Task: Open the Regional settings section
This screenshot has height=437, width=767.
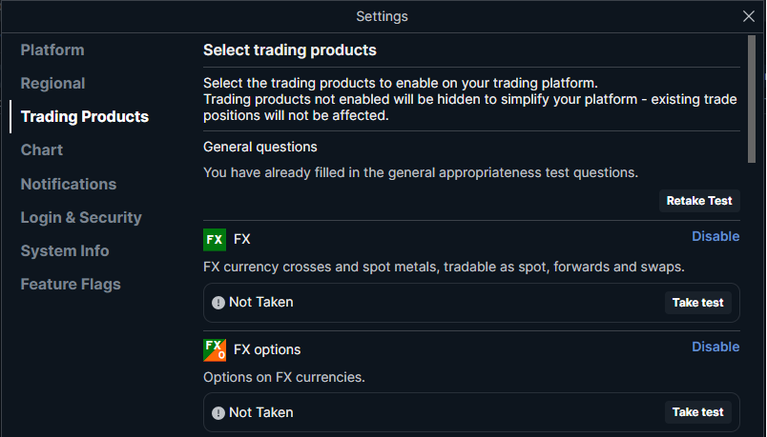Action: 53,83
